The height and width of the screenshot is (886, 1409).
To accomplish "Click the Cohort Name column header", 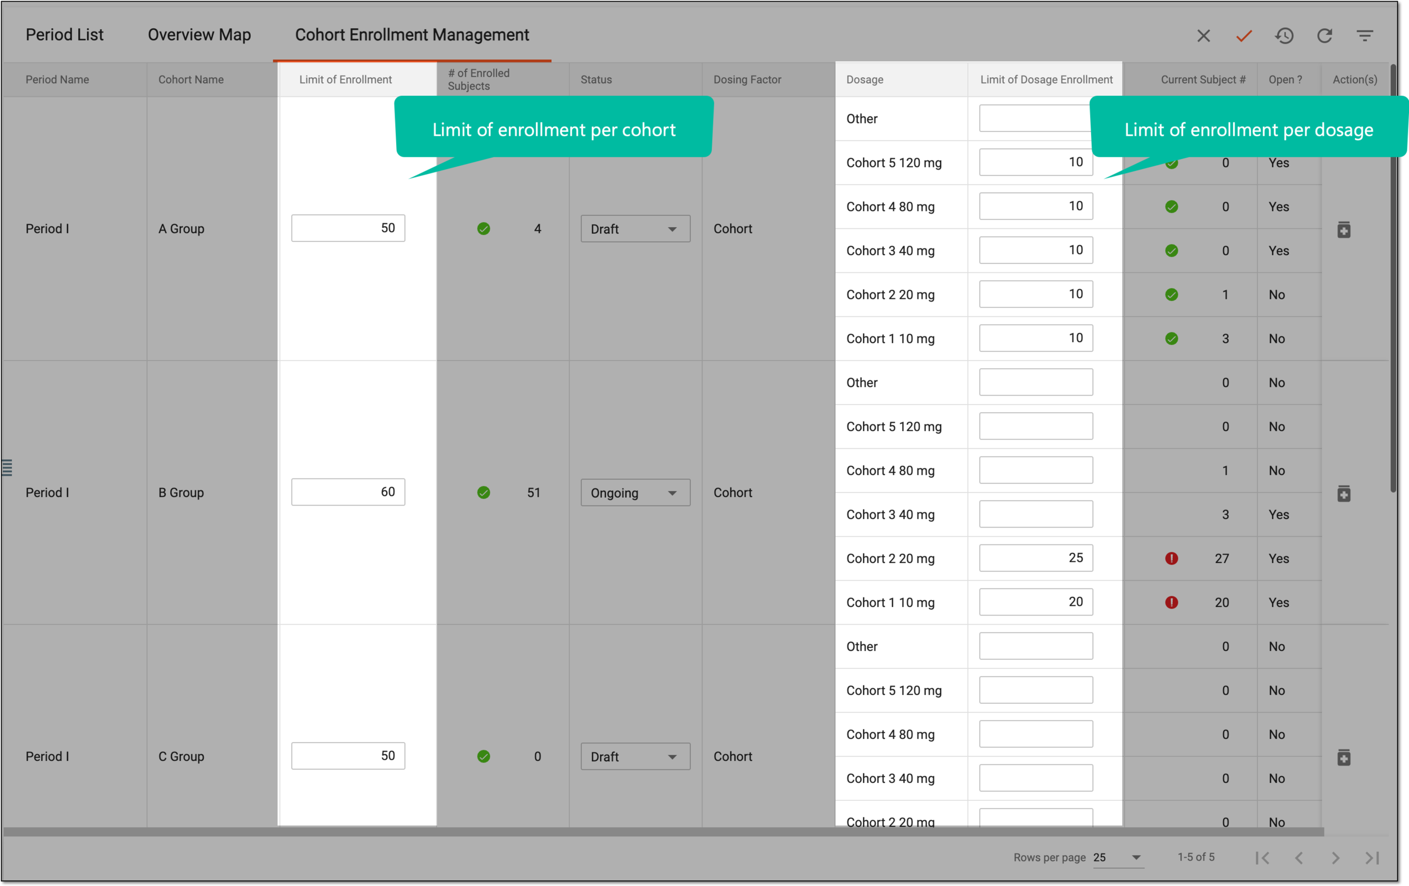I will [190, 79].
